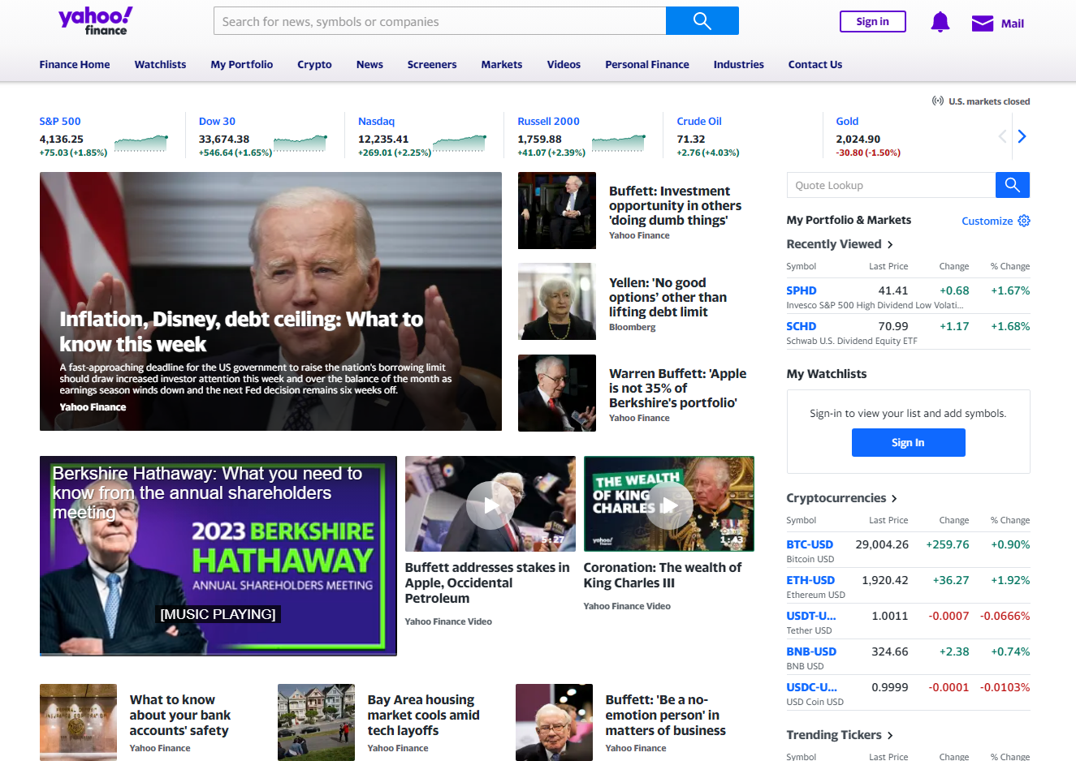Open Berkshire Hathaway annual meeting video

click(218, 556)
